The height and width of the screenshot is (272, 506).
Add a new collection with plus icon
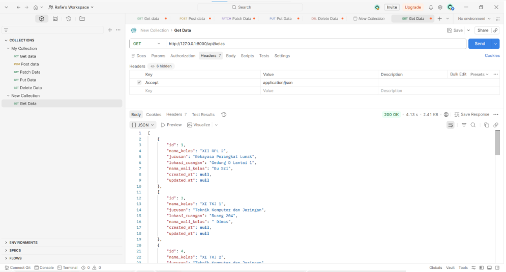[x=110, y=30]
